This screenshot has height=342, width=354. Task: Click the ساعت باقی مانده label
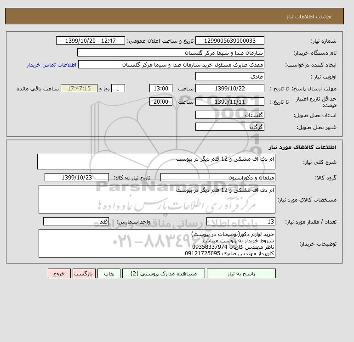coord(38,89)
